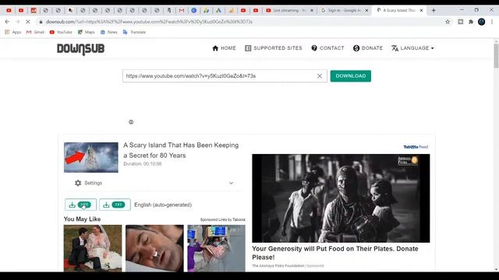Open the Apps bookmark shortcut
Viewport: 499px width, 280px height.
(x=12, y=32)
